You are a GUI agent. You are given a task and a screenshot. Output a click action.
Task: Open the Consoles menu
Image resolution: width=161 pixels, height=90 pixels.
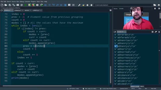(27, 1)
